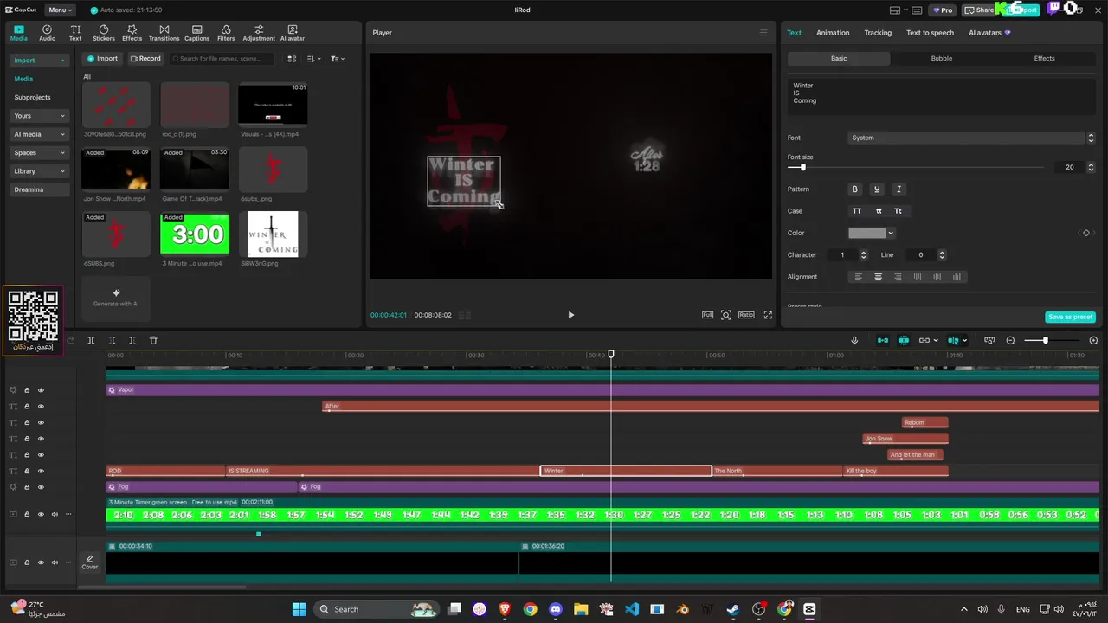Image resolution: width=1108 pixels, height=623 pixels.
Task: Expand the Yours section
Action: [x=39, y=116]
